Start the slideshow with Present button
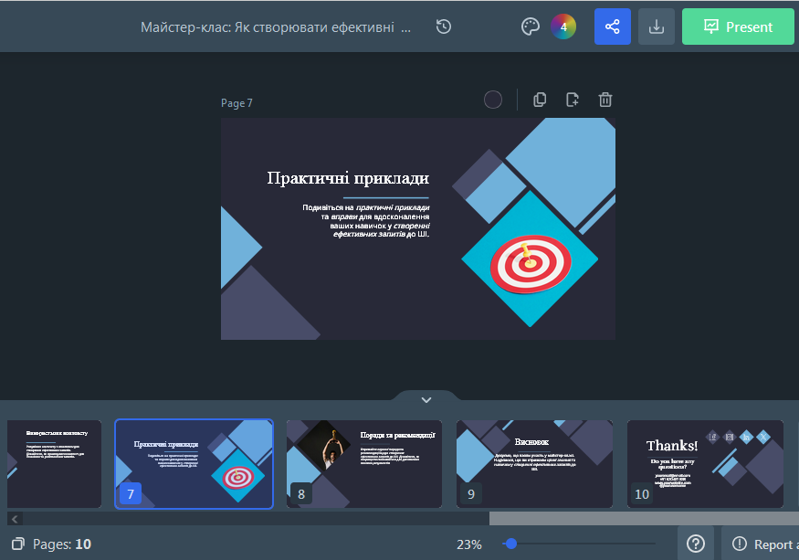 point(739,26)
